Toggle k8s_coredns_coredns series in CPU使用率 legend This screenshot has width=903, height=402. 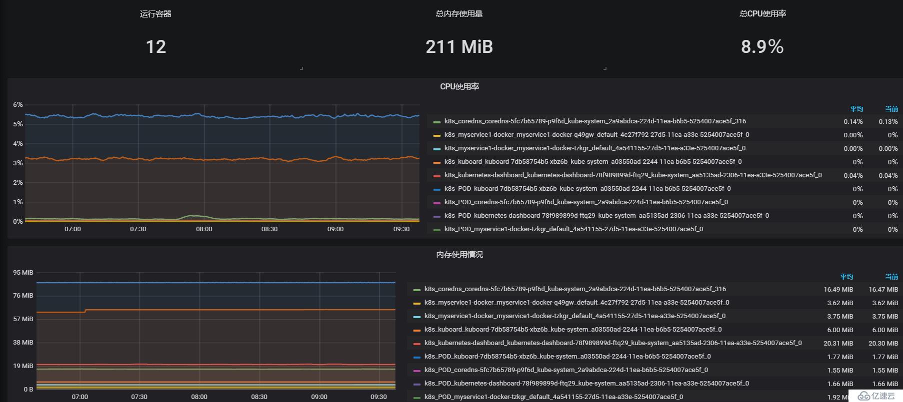(595, 121)
